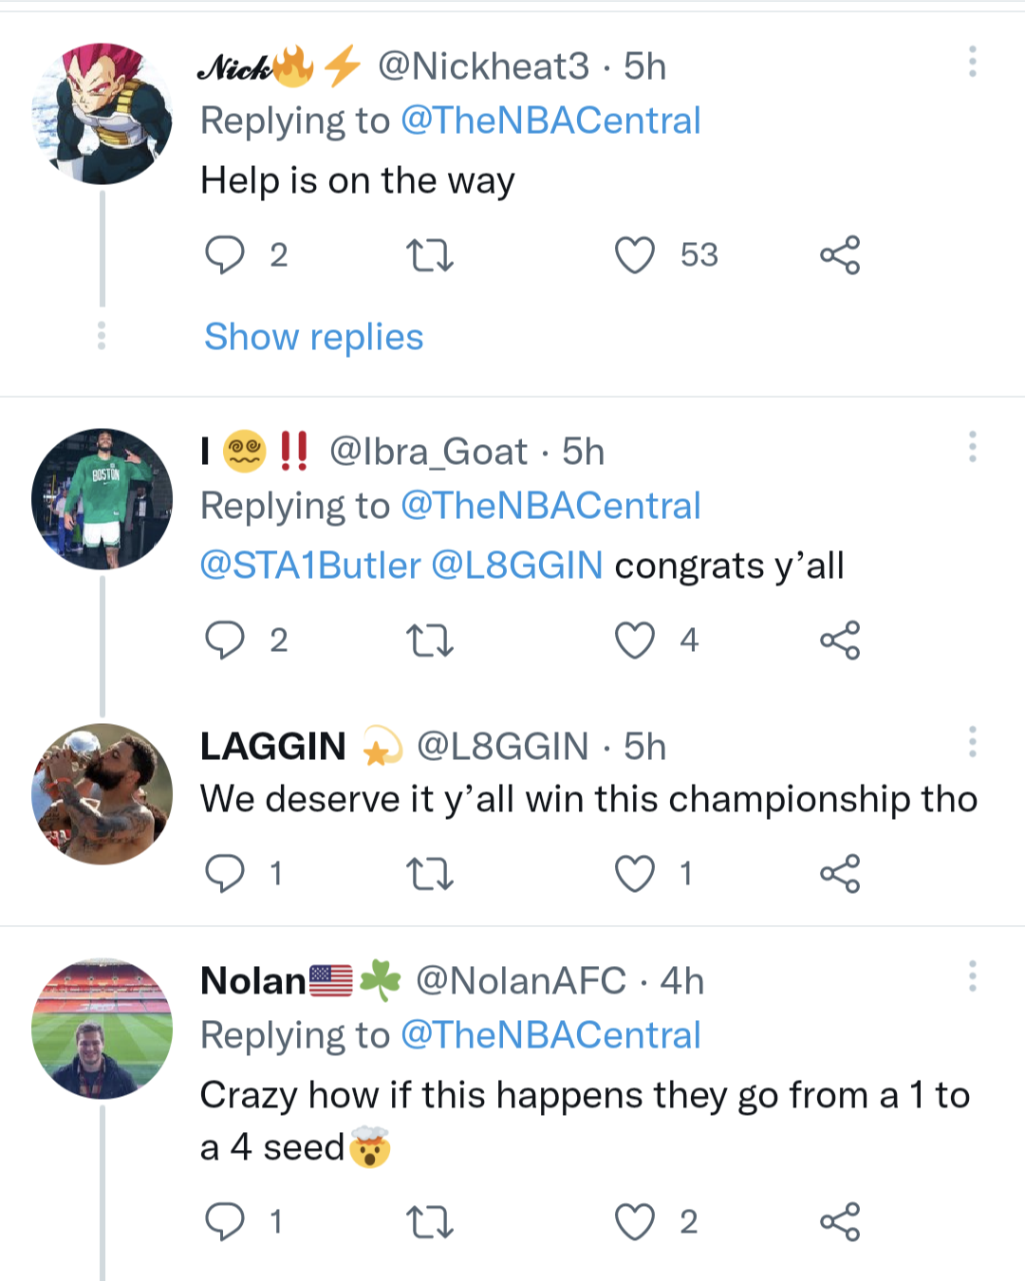Retweet the "Help is on the way" tweet
This screenshot has width=1025, height=1281.
(x=430, y=255)
